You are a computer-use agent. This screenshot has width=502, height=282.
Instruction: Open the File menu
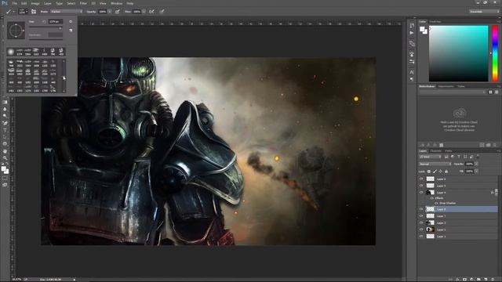coord(15,3)
